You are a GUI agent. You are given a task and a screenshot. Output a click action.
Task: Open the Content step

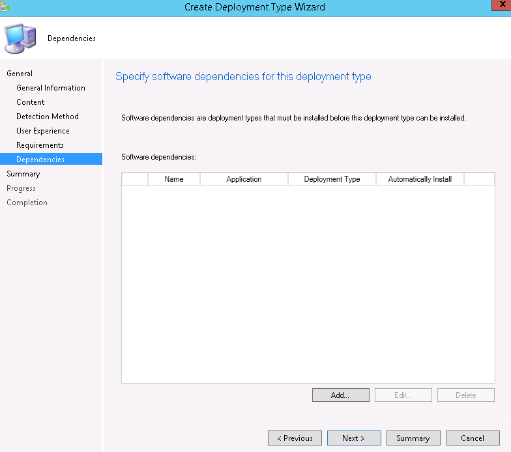click(30, 102)
